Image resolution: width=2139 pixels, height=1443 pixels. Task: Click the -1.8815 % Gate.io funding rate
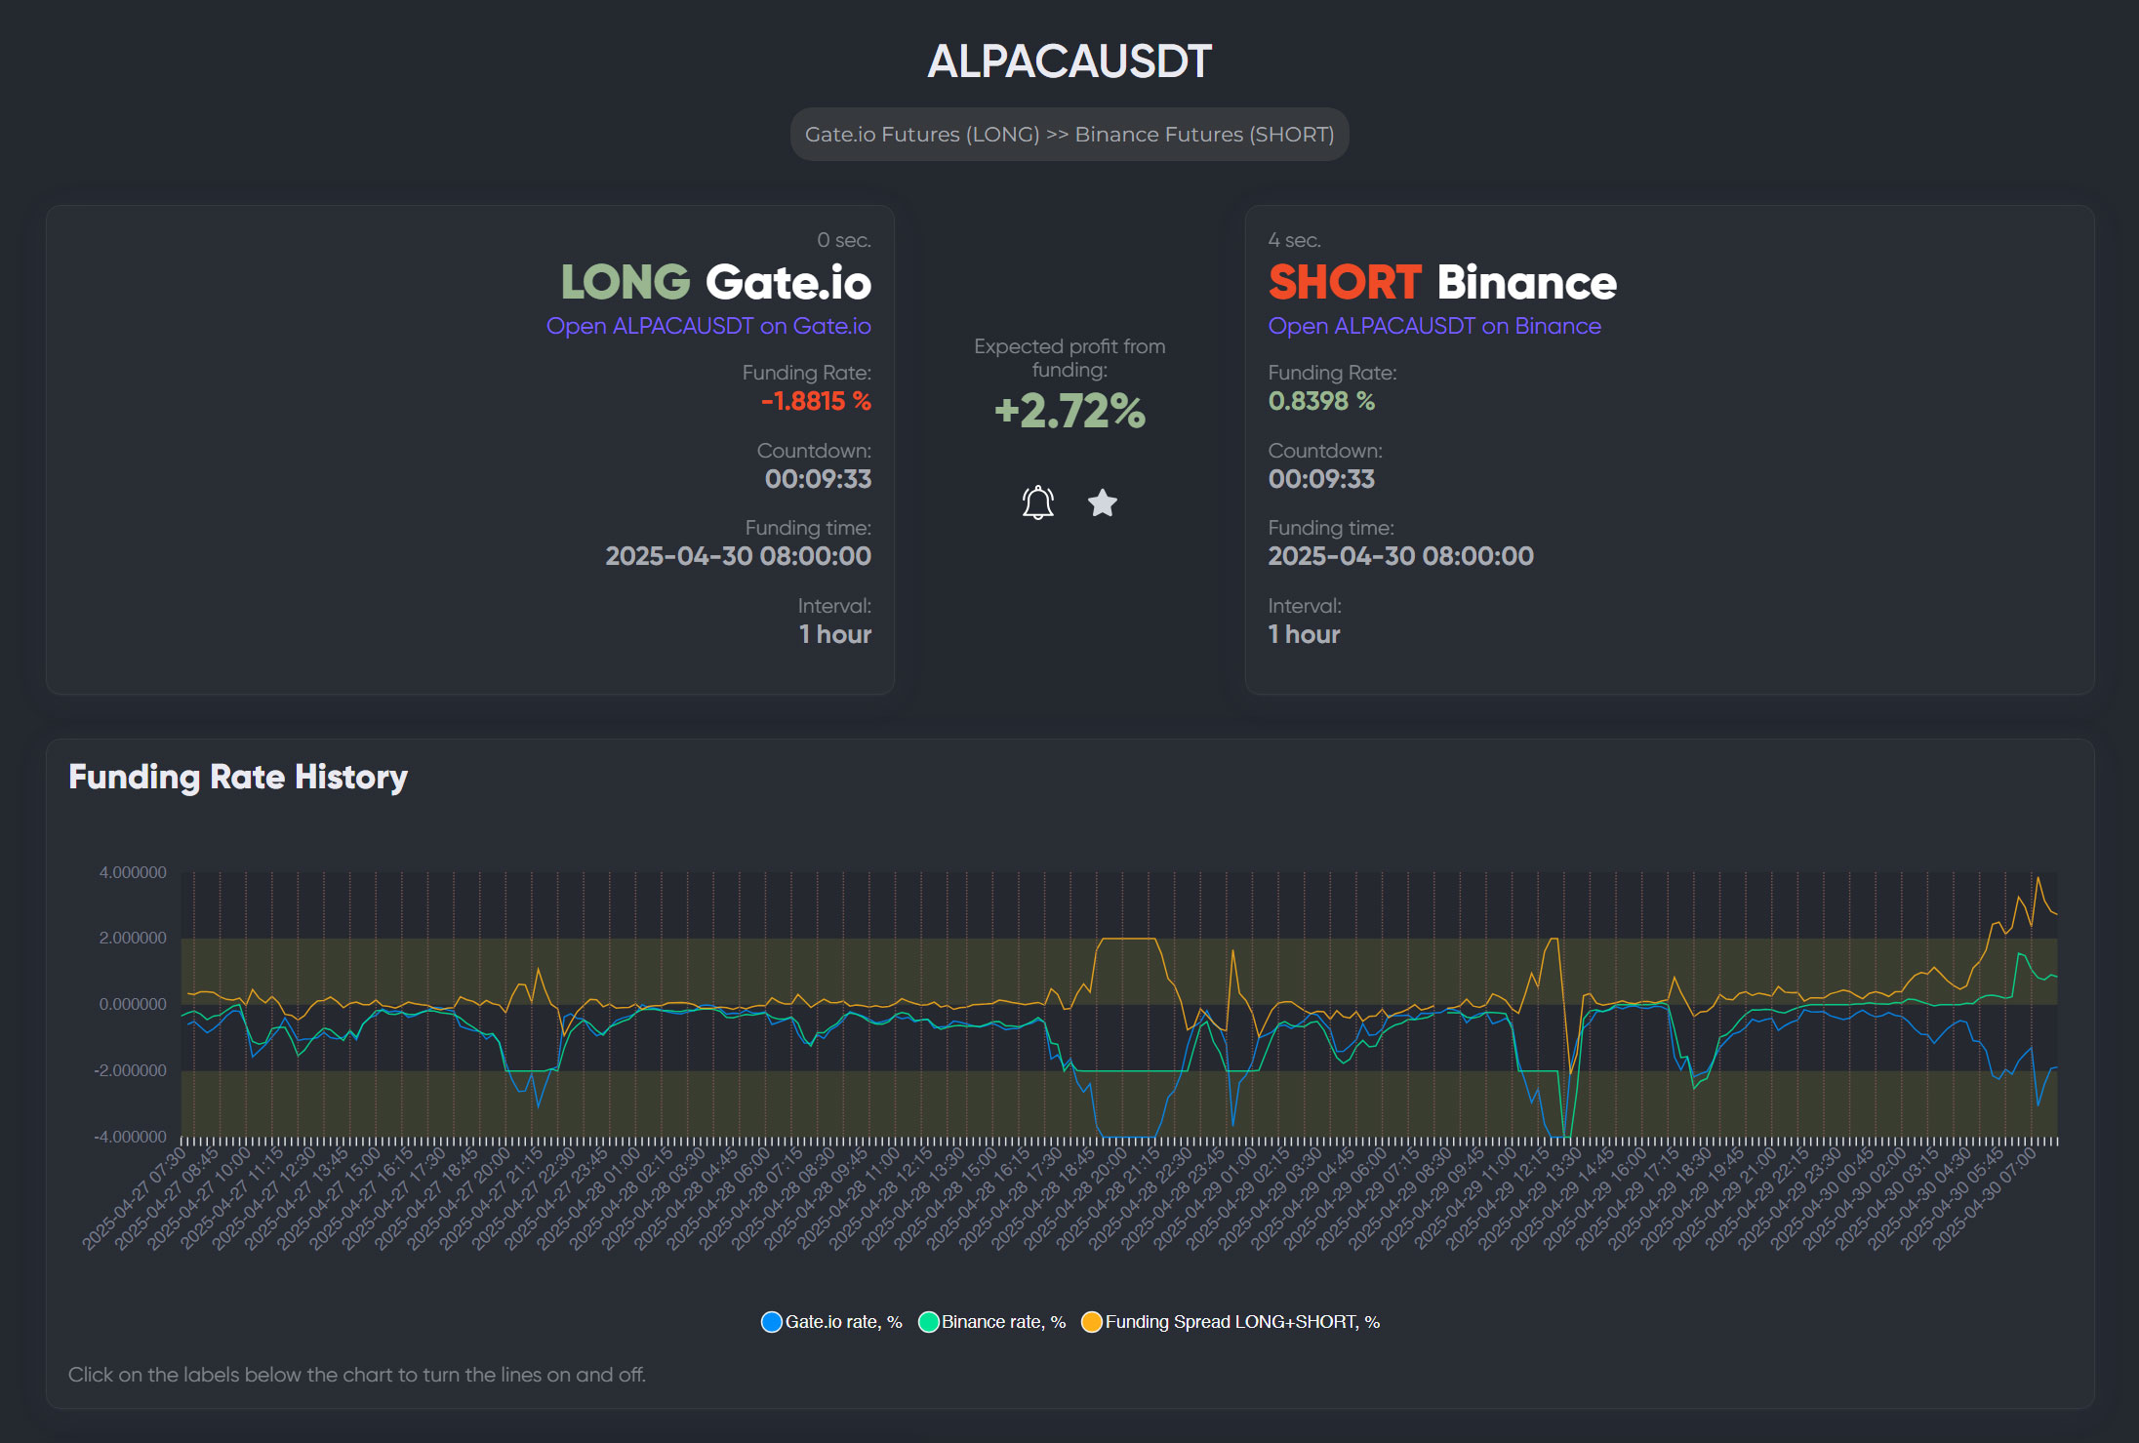(816, 401)
